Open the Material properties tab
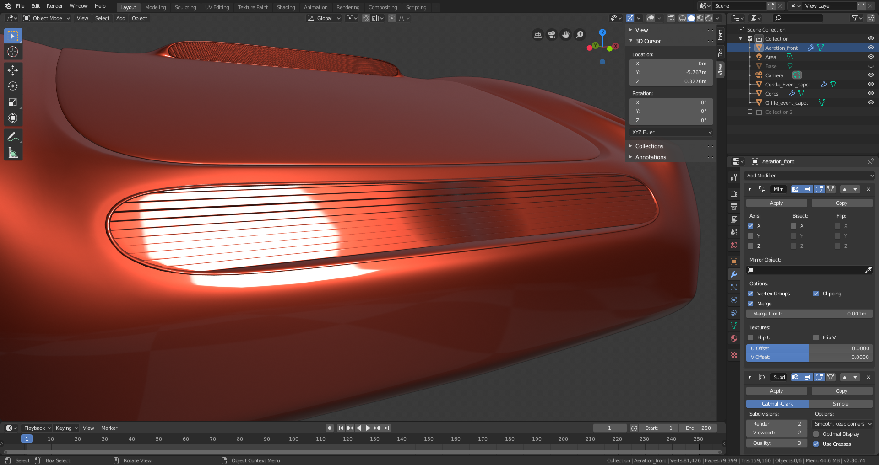This screenshot has height=465, width=879. tap(734, 338)
